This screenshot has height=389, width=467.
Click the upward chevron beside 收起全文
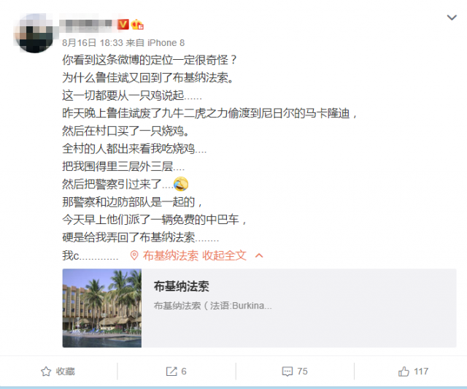259,255
